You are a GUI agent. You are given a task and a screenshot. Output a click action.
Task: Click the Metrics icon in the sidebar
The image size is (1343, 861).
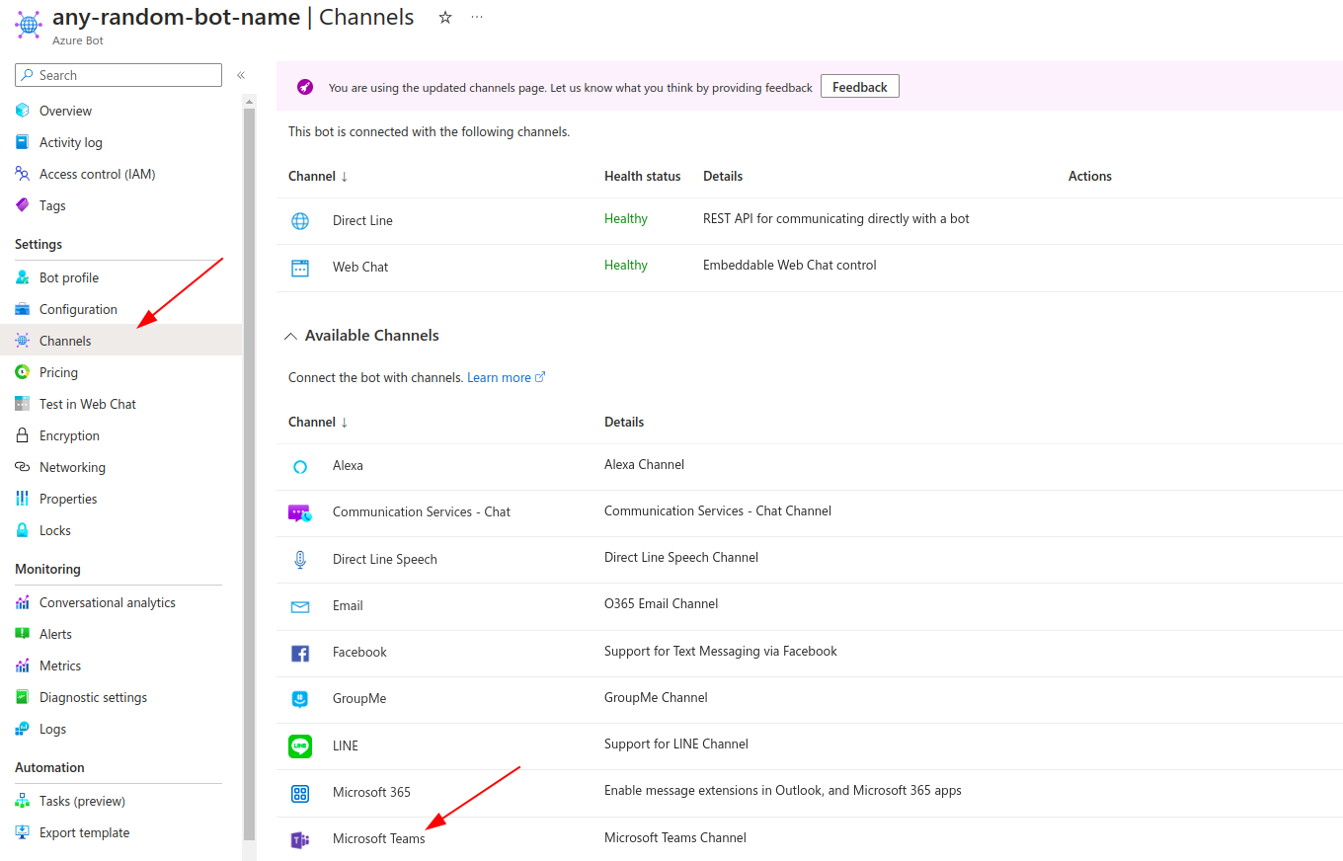coord(23,665)
